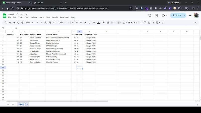Click the font size field showing 10
The width and height of the screenshot is (201, 113).
coord(77,23)
